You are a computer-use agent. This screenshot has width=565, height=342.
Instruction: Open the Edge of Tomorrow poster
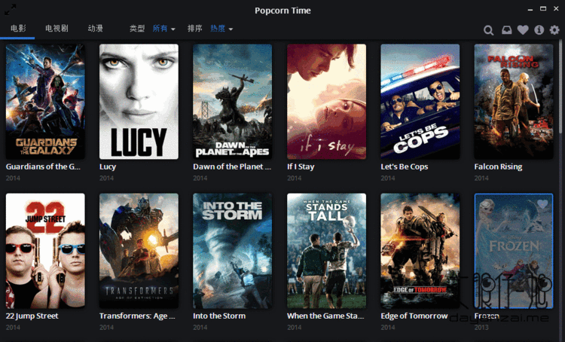[420, 251]
